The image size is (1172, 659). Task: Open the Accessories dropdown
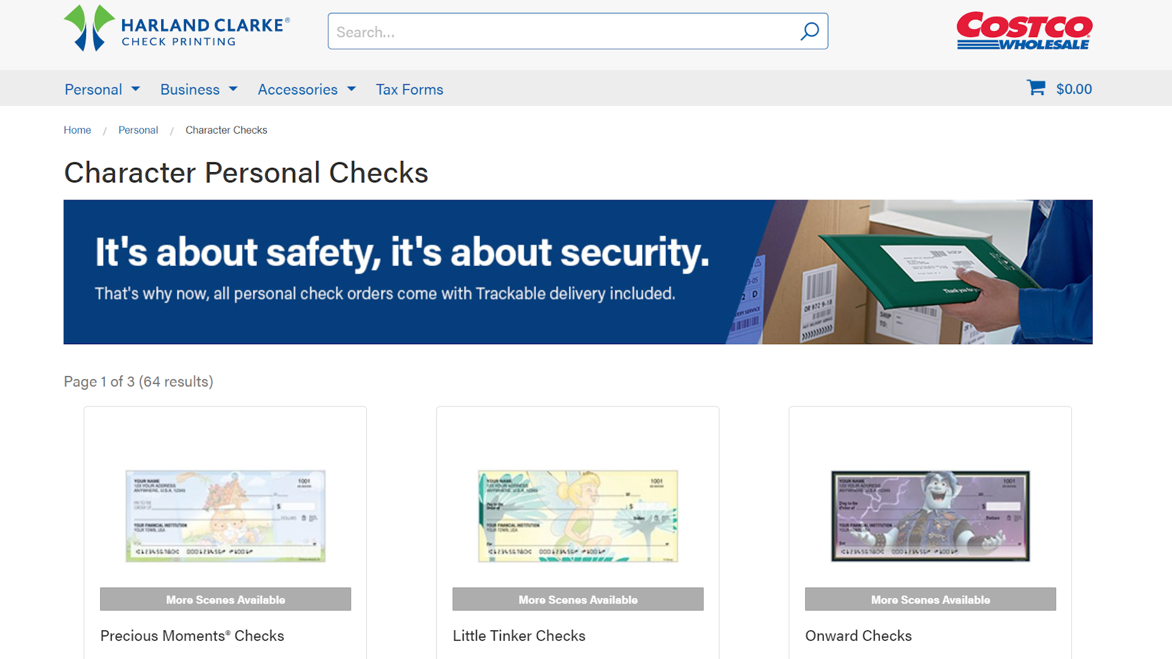[306, 89]
